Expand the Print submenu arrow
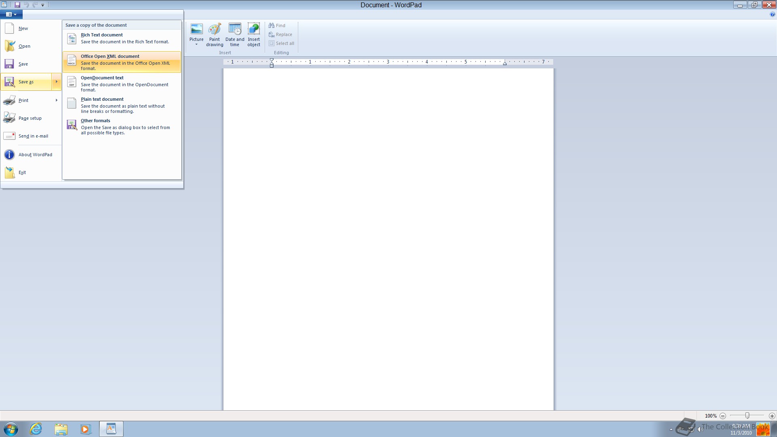This screenshot has width=777, height=437. pyautogui.click(x=56, y=100)
